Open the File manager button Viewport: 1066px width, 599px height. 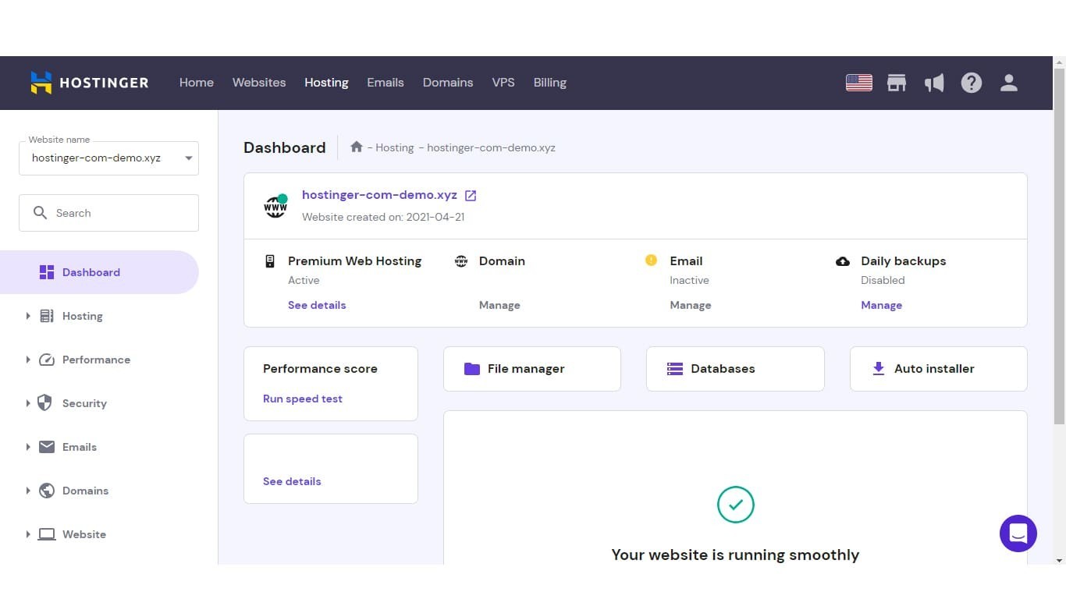[532, 369]
